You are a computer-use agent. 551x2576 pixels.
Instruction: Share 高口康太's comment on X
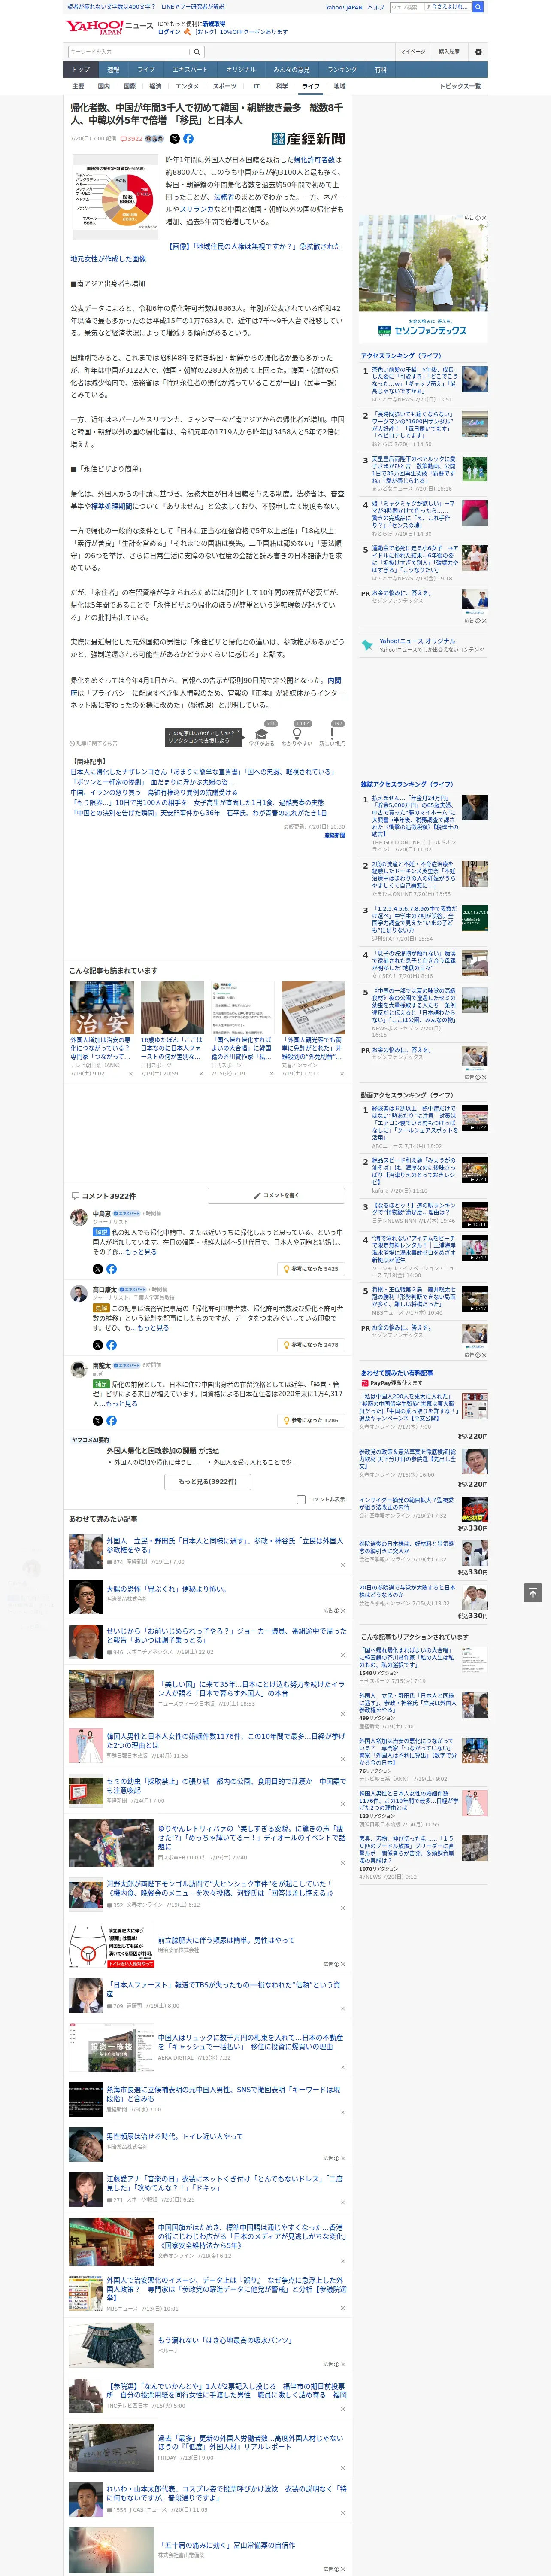click(x=98, y=1345)
